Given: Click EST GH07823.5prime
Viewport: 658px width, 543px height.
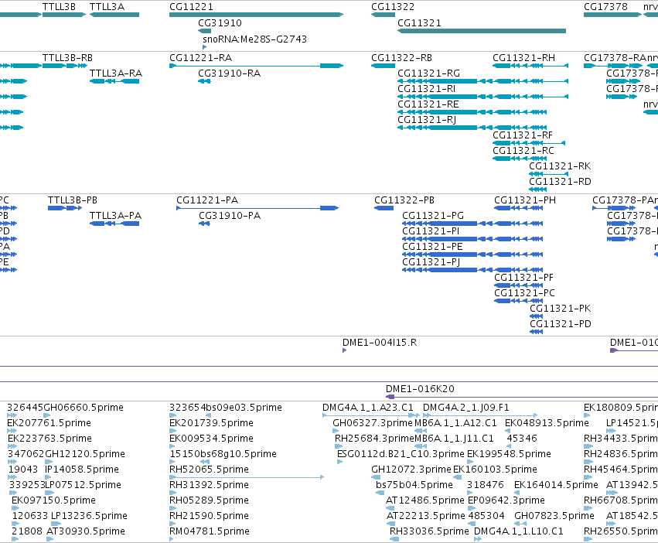Looking at the screenshot, I should [x=554, y=516].
